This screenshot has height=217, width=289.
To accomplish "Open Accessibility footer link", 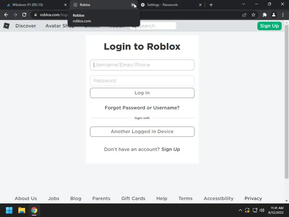I will [x=219, y=198].
